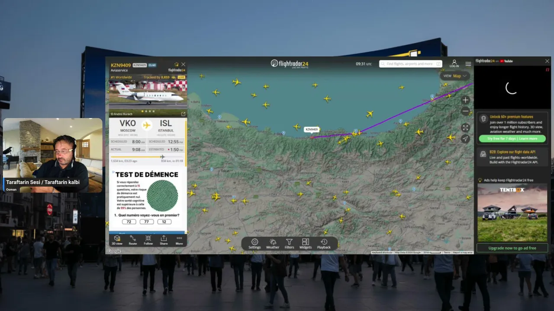This screenshot has width=554, height=311.
Task: Click Upgrade now to go ad free
Action: (x=512, y=248)
